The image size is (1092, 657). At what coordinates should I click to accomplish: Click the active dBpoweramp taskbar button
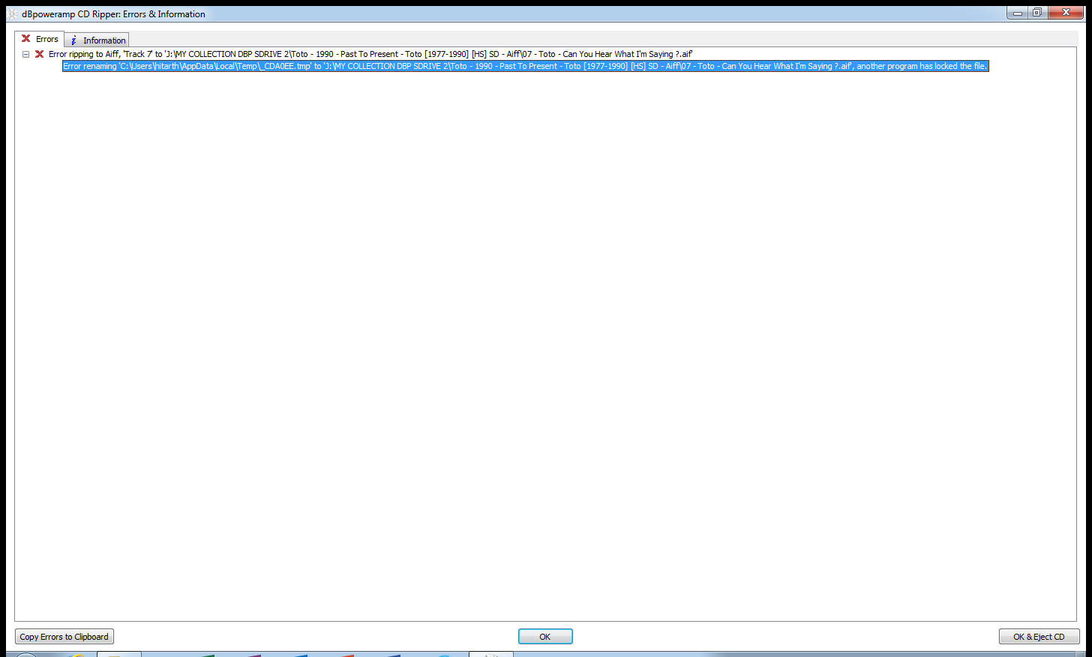[x=491, y=654]
